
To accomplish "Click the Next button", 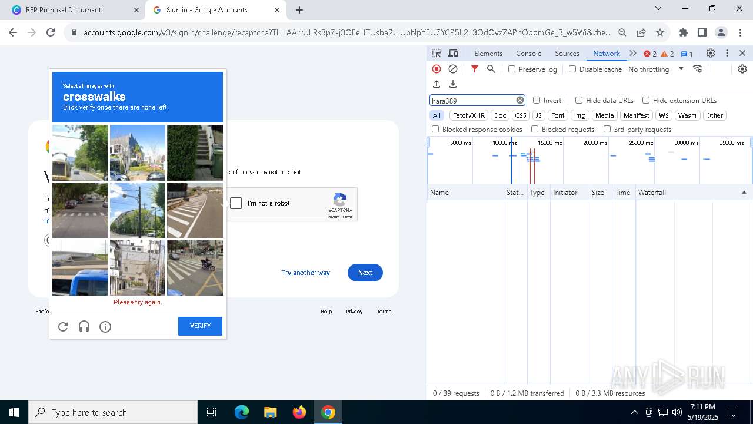I will 365,273.
